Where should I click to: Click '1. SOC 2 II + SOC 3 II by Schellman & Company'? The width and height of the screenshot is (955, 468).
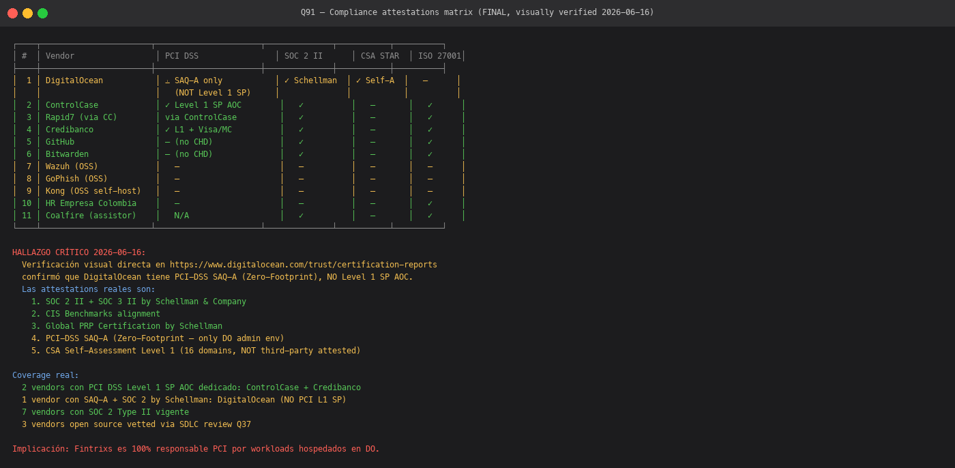138,302
